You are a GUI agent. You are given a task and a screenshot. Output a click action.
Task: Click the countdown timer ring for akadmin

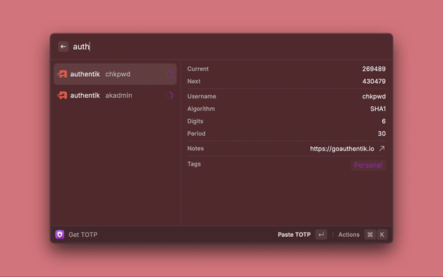pos(170,95)
